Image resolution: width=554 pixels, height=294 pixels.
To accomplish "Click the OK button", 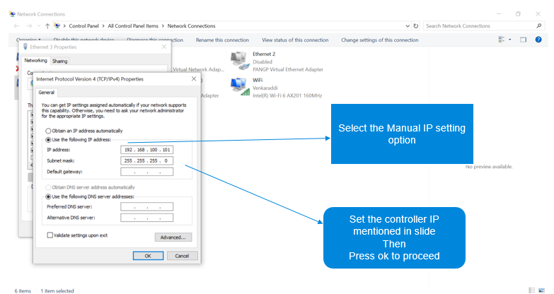I will pyautogui.click(x=148, y=256).
